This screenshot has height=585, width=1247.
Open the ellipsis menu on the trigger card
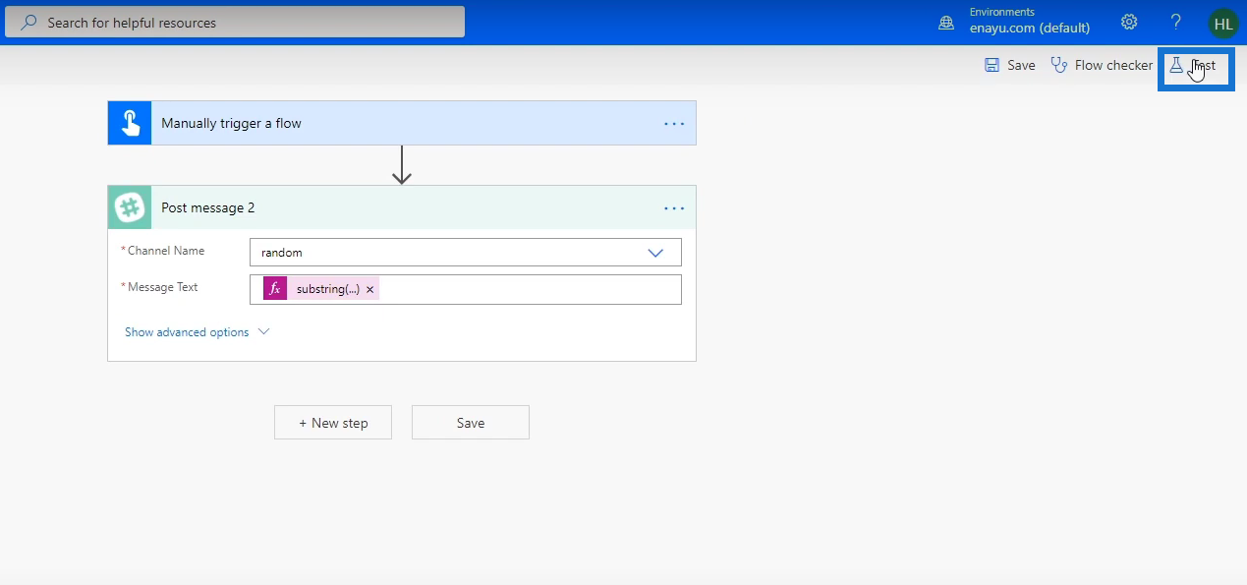point(674,124)
